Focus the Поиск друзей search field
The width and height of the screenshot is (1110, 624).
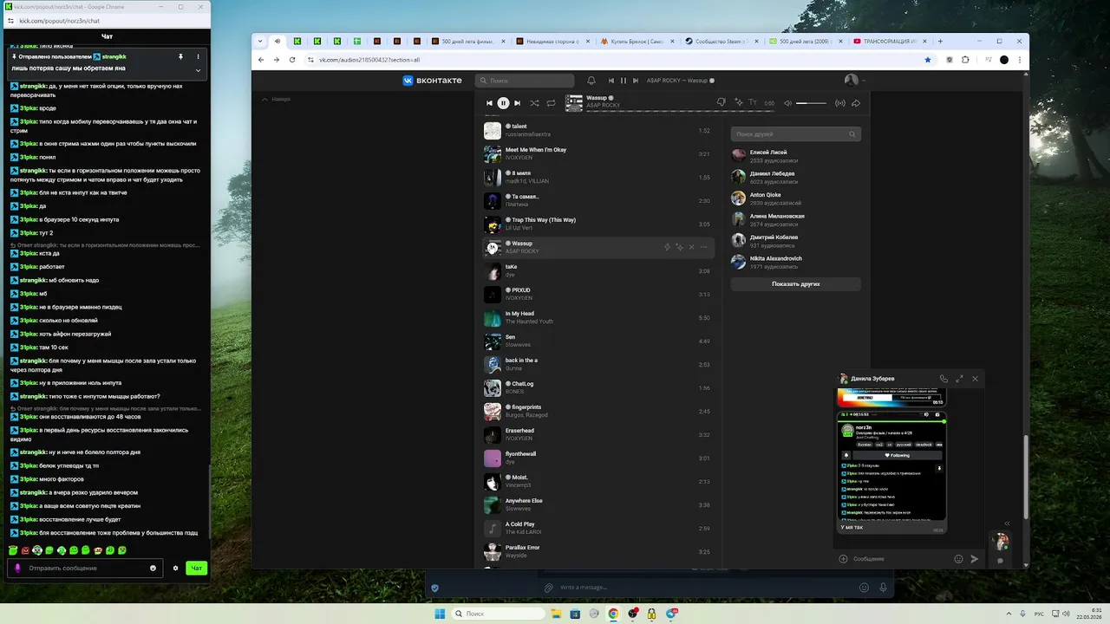tap(796, 134)
